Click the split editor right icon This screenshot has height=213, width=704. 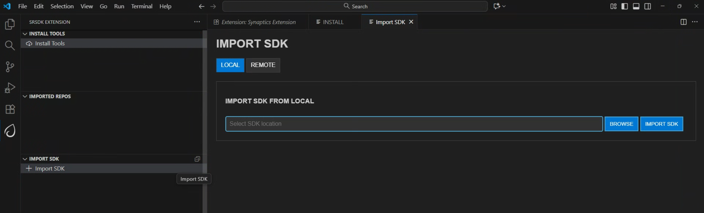click(x=683, y=22)
